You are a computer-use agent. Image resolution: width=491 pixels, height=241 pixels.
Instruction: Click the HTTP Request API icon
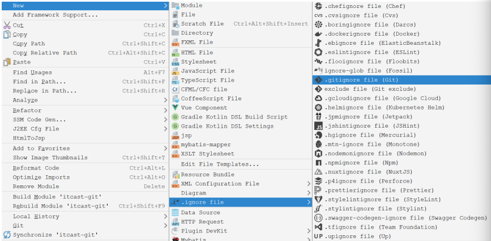point(176,222)
